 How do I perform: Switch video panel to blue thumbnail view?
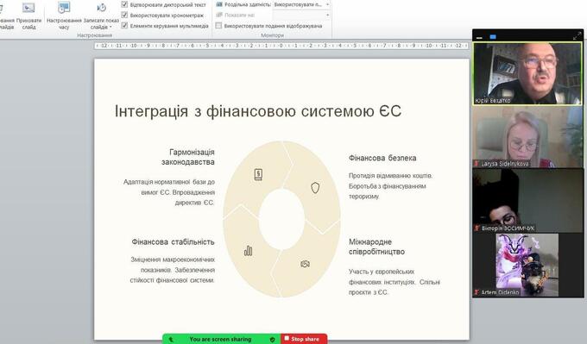493,37
